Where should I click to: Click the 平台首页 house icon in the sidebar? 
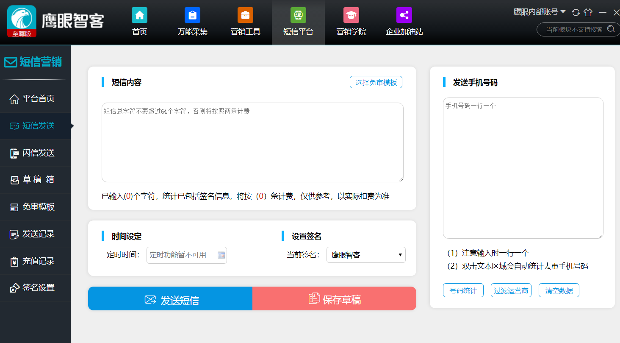[14, 99]
